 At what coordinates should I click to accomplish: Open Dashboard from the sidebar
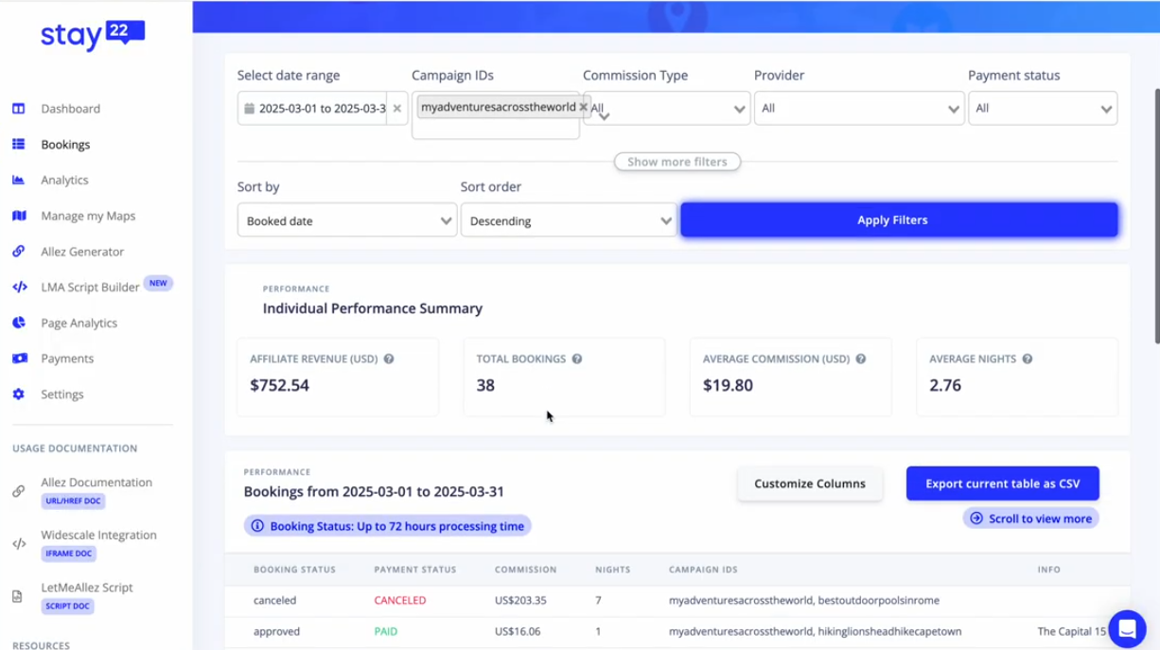(x=70, y=109)
